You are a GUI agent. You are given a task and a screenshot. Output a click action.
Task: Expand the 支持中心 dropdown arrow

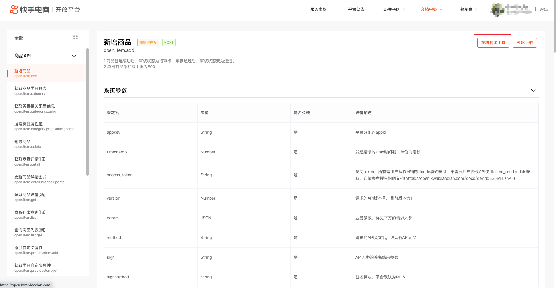point(403,9)
